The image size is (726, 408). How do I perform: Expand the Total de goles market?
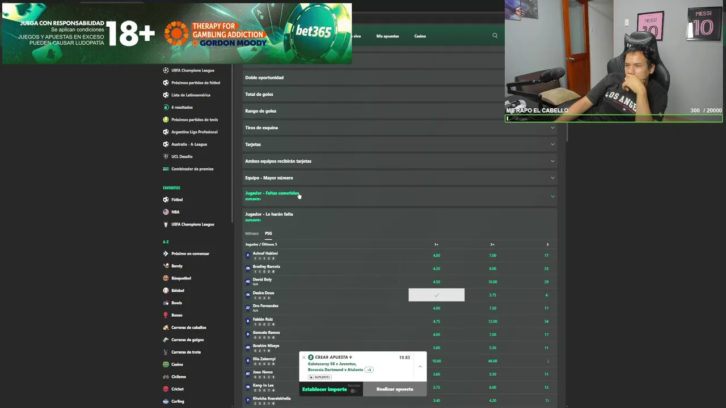click(x=373, y=94)
